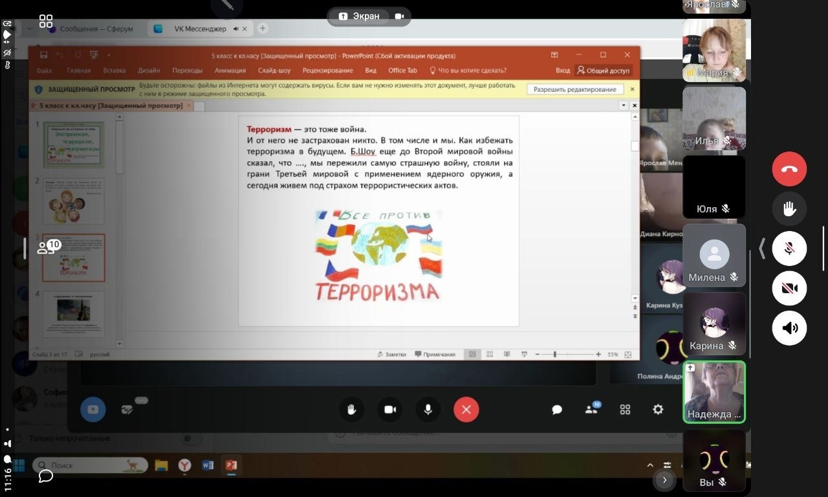The height and width of the screenshot is (497, 828).
Task: Start slide show icon in status bar
Action: point(524,354)
